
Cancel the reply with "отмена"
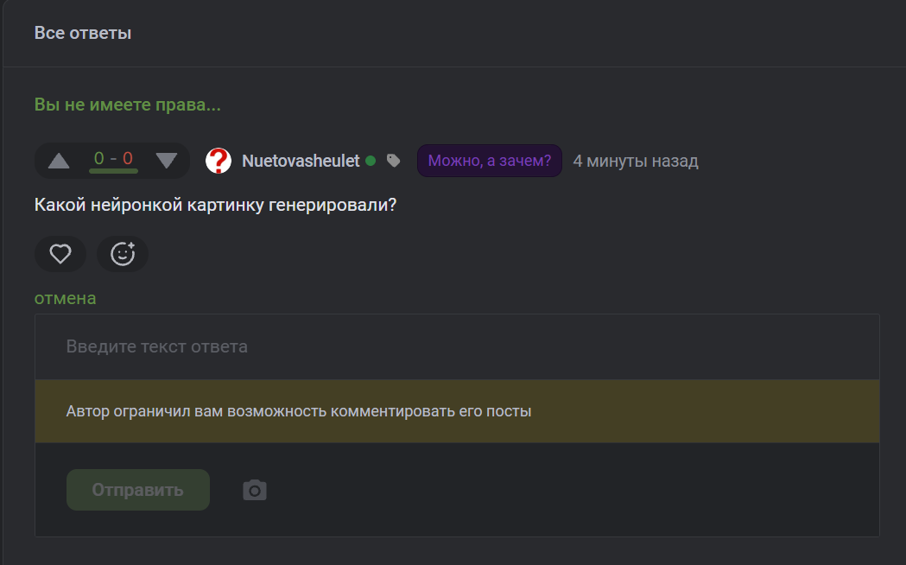pos(65,298)
